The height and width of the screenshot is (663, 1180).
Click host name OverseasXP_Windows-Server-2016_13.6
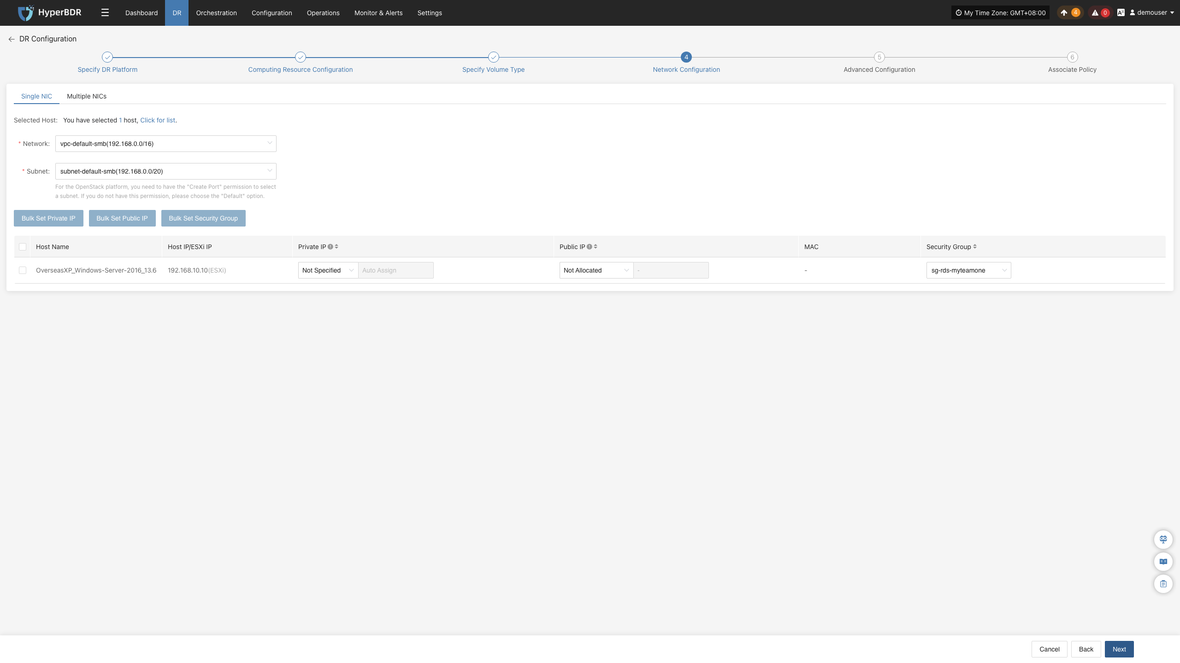click(96, 270)
